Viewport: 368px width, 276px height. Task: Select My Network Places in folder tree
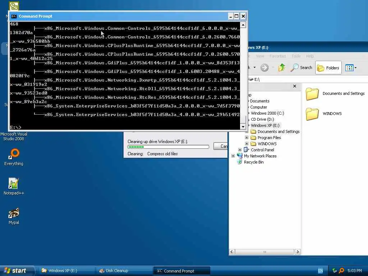pyautogui.click(x=260, y=156)
